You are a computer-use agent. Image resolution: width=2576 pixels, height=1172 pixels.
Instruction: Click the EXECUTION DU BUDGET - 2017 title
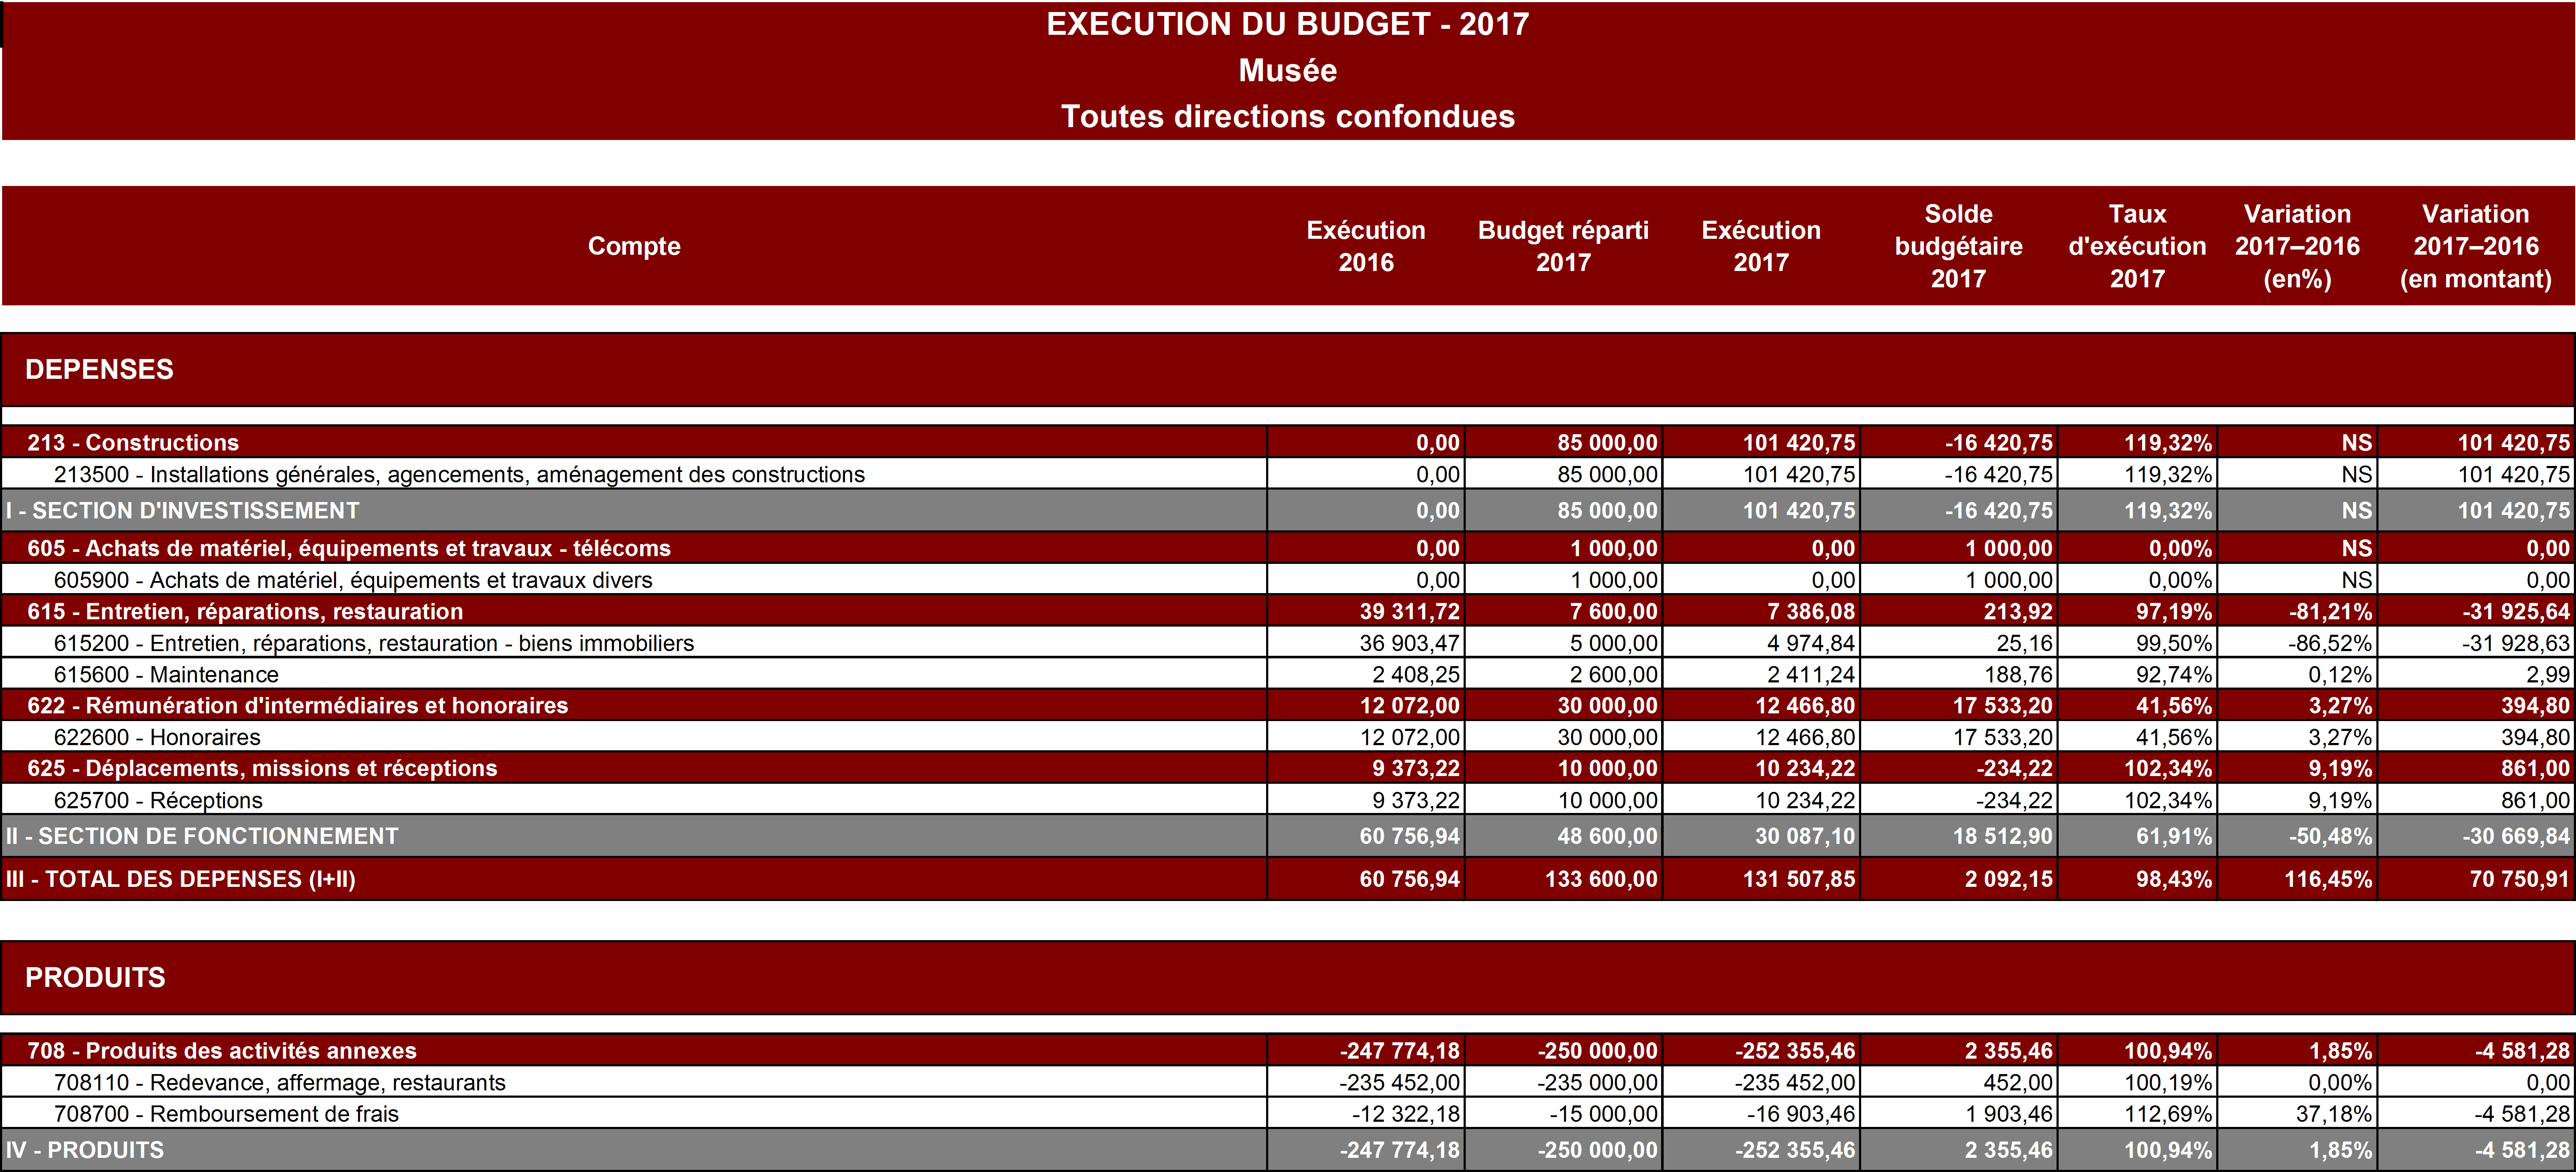point(1287,24)
